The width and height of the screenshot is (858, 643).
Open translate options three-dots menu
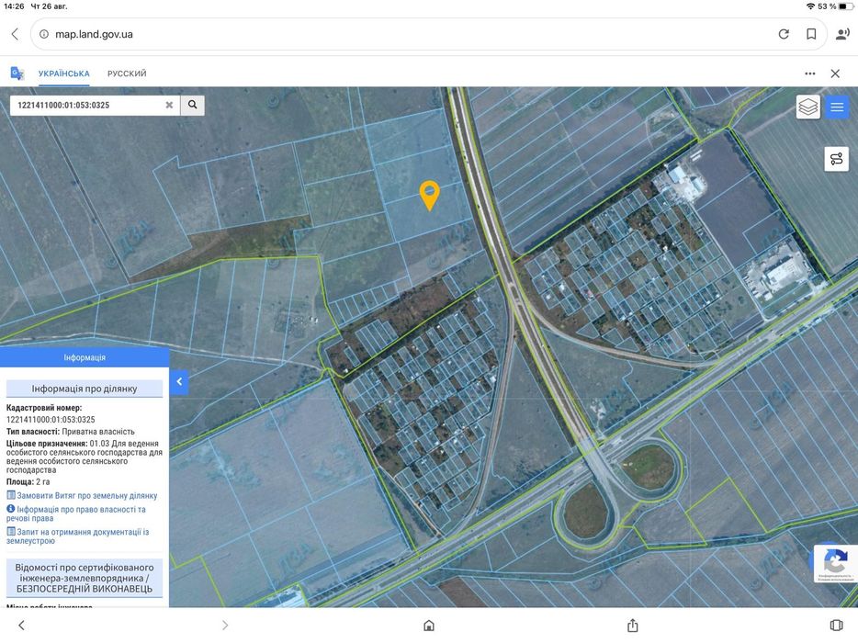(x=810, y=73)
